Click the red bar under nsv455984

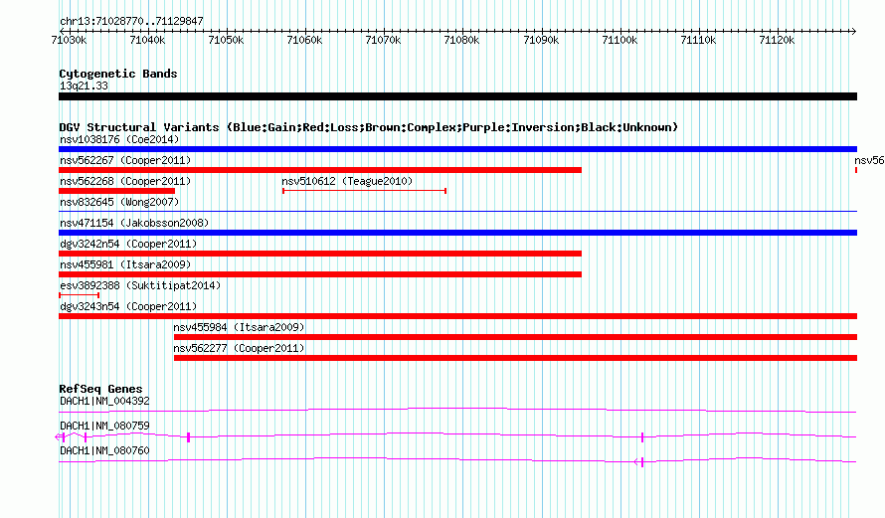[515, 337]
